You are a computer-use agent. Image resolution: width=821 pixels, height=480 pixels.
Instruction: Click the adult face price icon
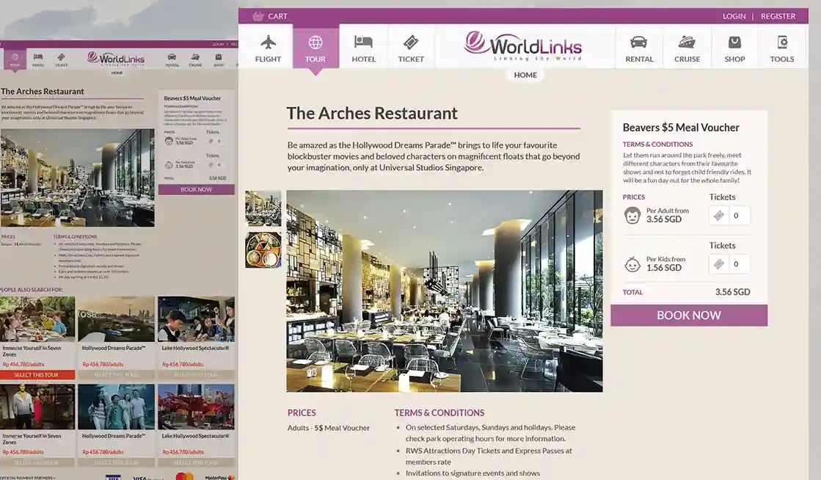(632, 215)
